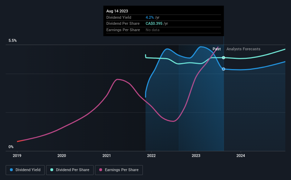Click the teal Dividend Per Share legend dot
The image size is (291, 180).
coord(52,170)
